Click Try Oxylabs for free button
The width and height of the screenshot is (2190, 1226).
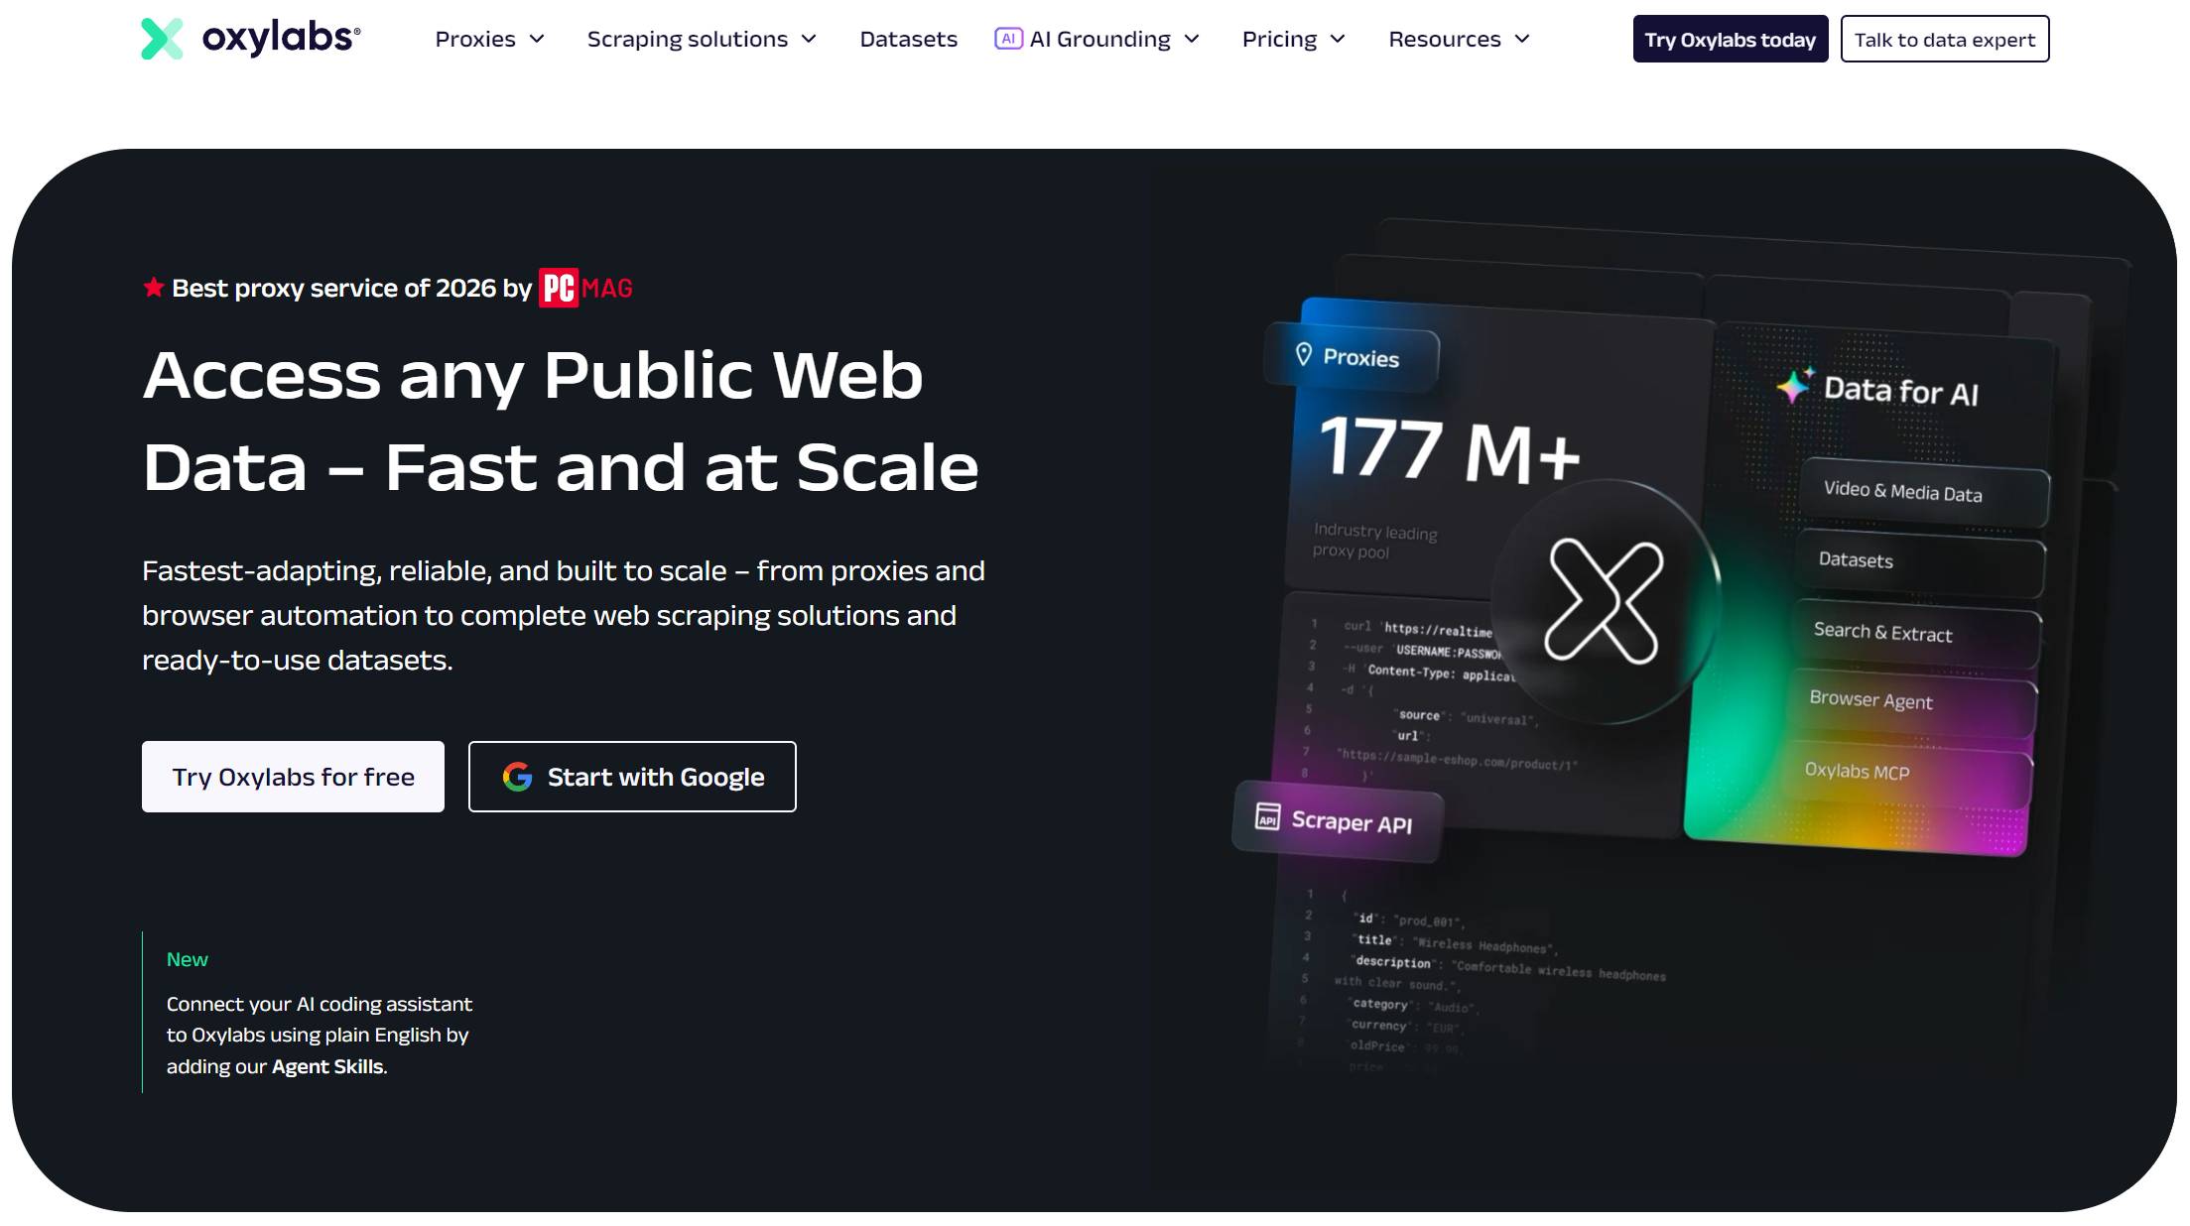293,777
